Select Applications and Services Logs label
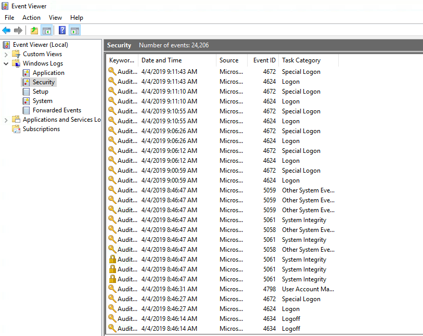The height and width of the screenshot is (336, 423). (62, 120)
